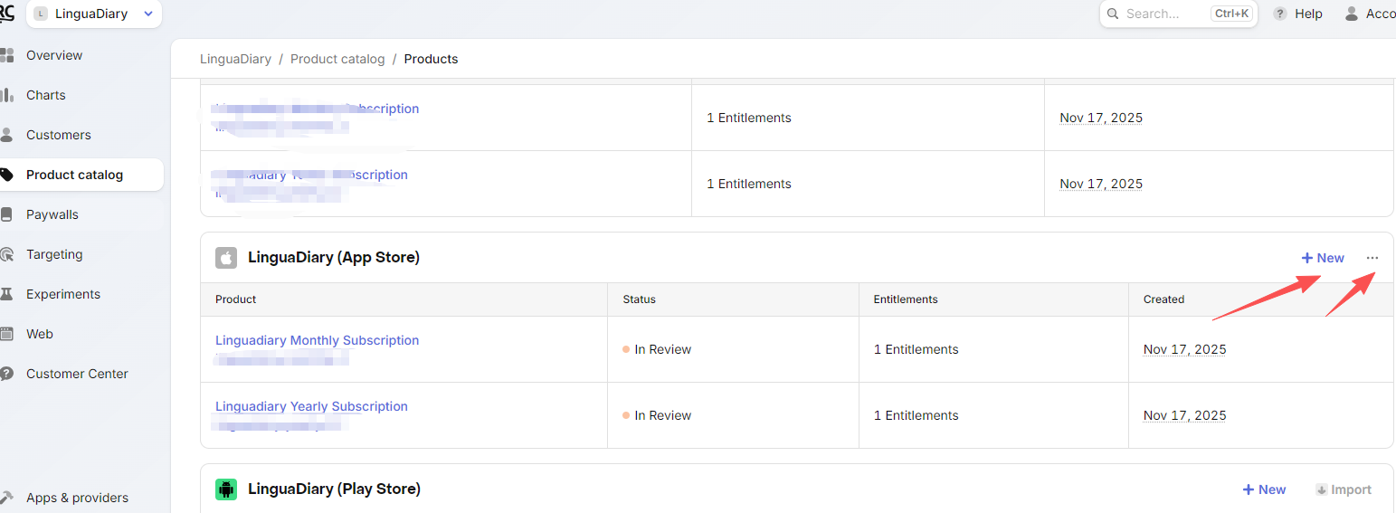
Task: Click the Apple App Store icon
Action: (x=226, y=258)
